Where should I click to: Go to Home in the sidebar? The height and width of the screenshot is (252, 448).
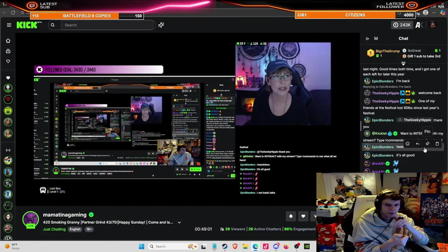tap(8, 41)
